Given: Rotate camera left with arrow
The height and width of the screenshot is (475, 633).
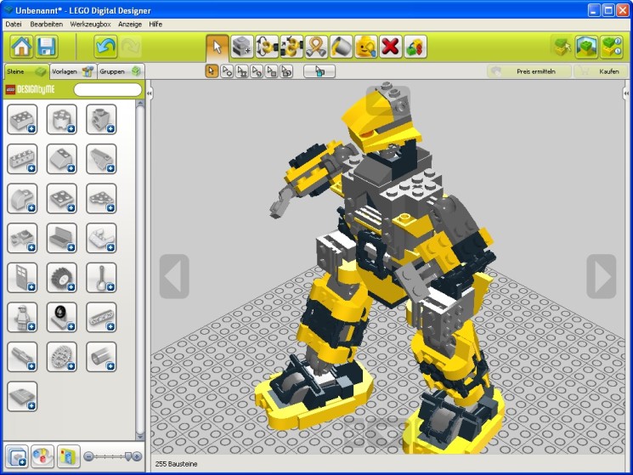Looking at the screenshot, I should tap(174, 276).
